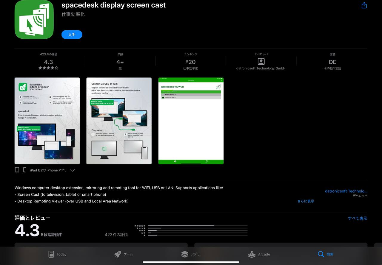
Task: Switch to the 検索 search tab
Action: pyautogui.click(x=326, y=254)
